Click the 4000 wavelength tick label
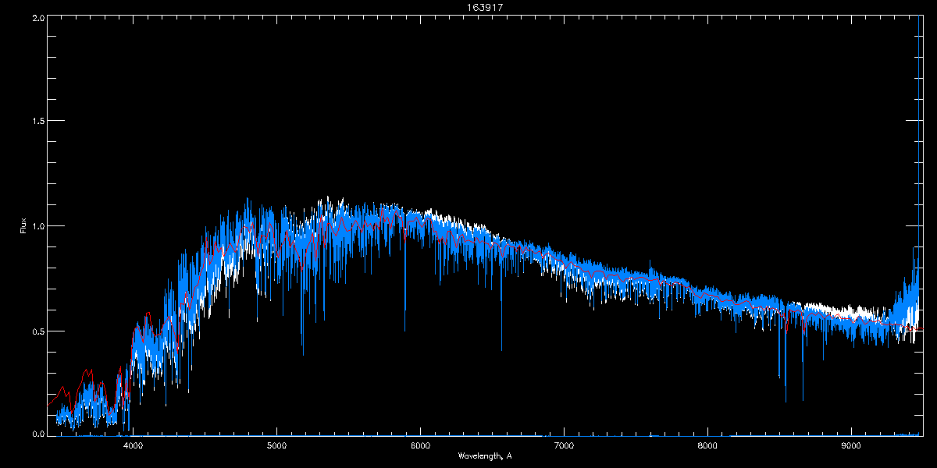 [133, 445]
